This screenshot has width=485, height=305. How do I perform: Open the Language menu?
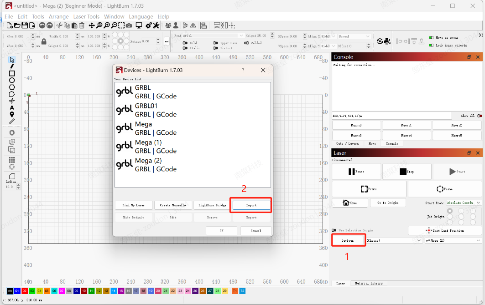[141, 17]
